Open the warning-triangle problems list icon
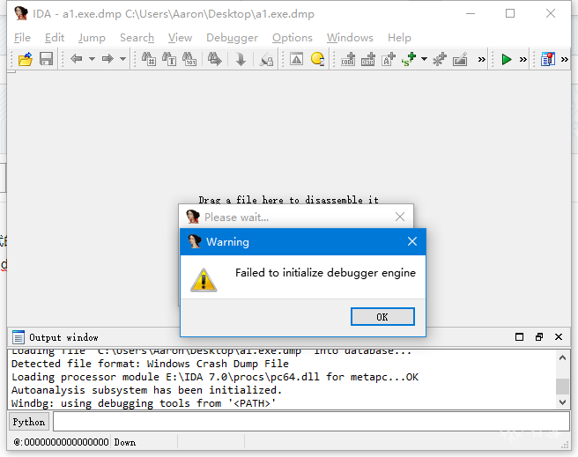 pyautogui.click(x=296, y=59)
